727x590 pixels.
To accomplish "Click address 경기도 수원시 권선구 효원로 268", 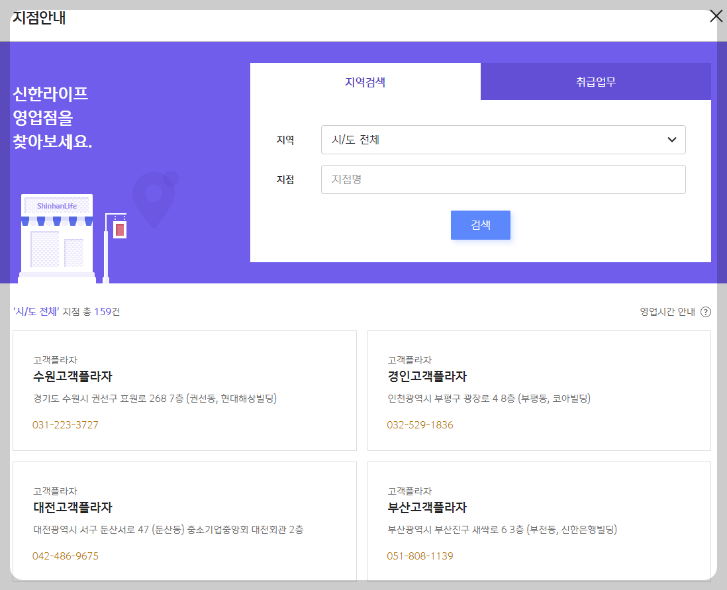I will tap(155, 399).
